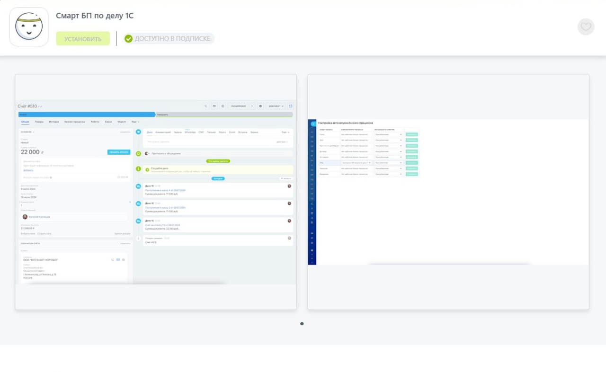The width and height of the screenshot is (606, 372).
Task: Select the Комментарий tab in timeline
Action: [x=163, y=132]
